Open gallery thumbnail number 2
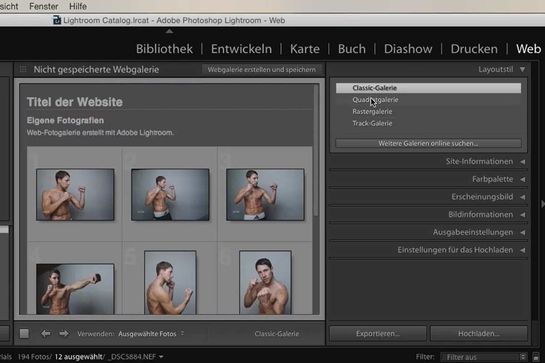545x363 pixels. click(170, 194)
